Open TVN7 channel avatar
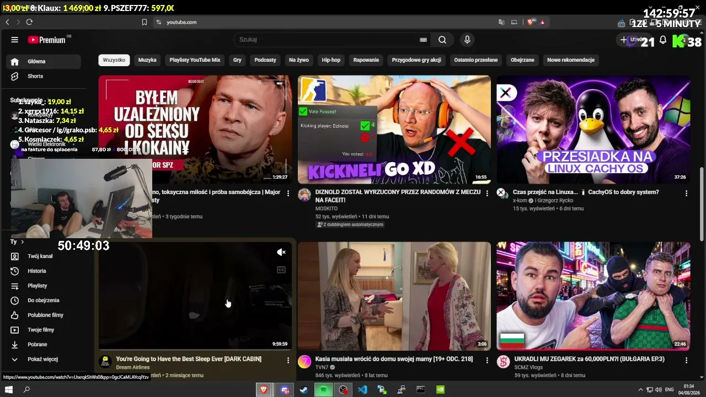 pos(304,362)
